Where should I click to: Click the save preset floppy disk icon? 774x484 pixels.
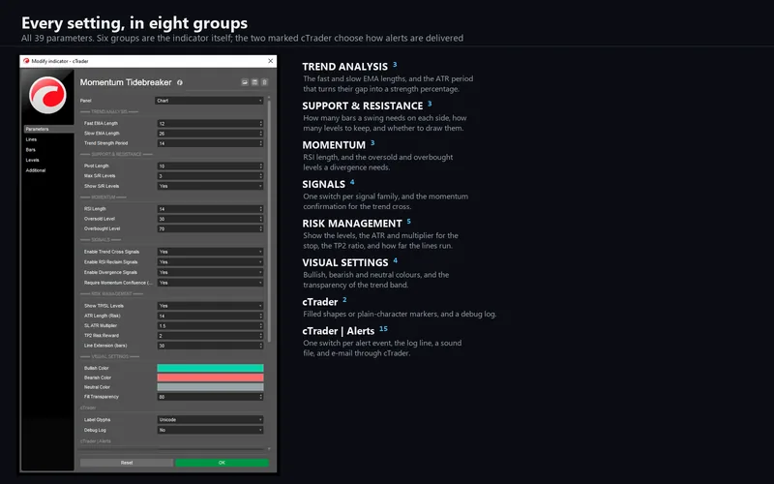[254, 82]
